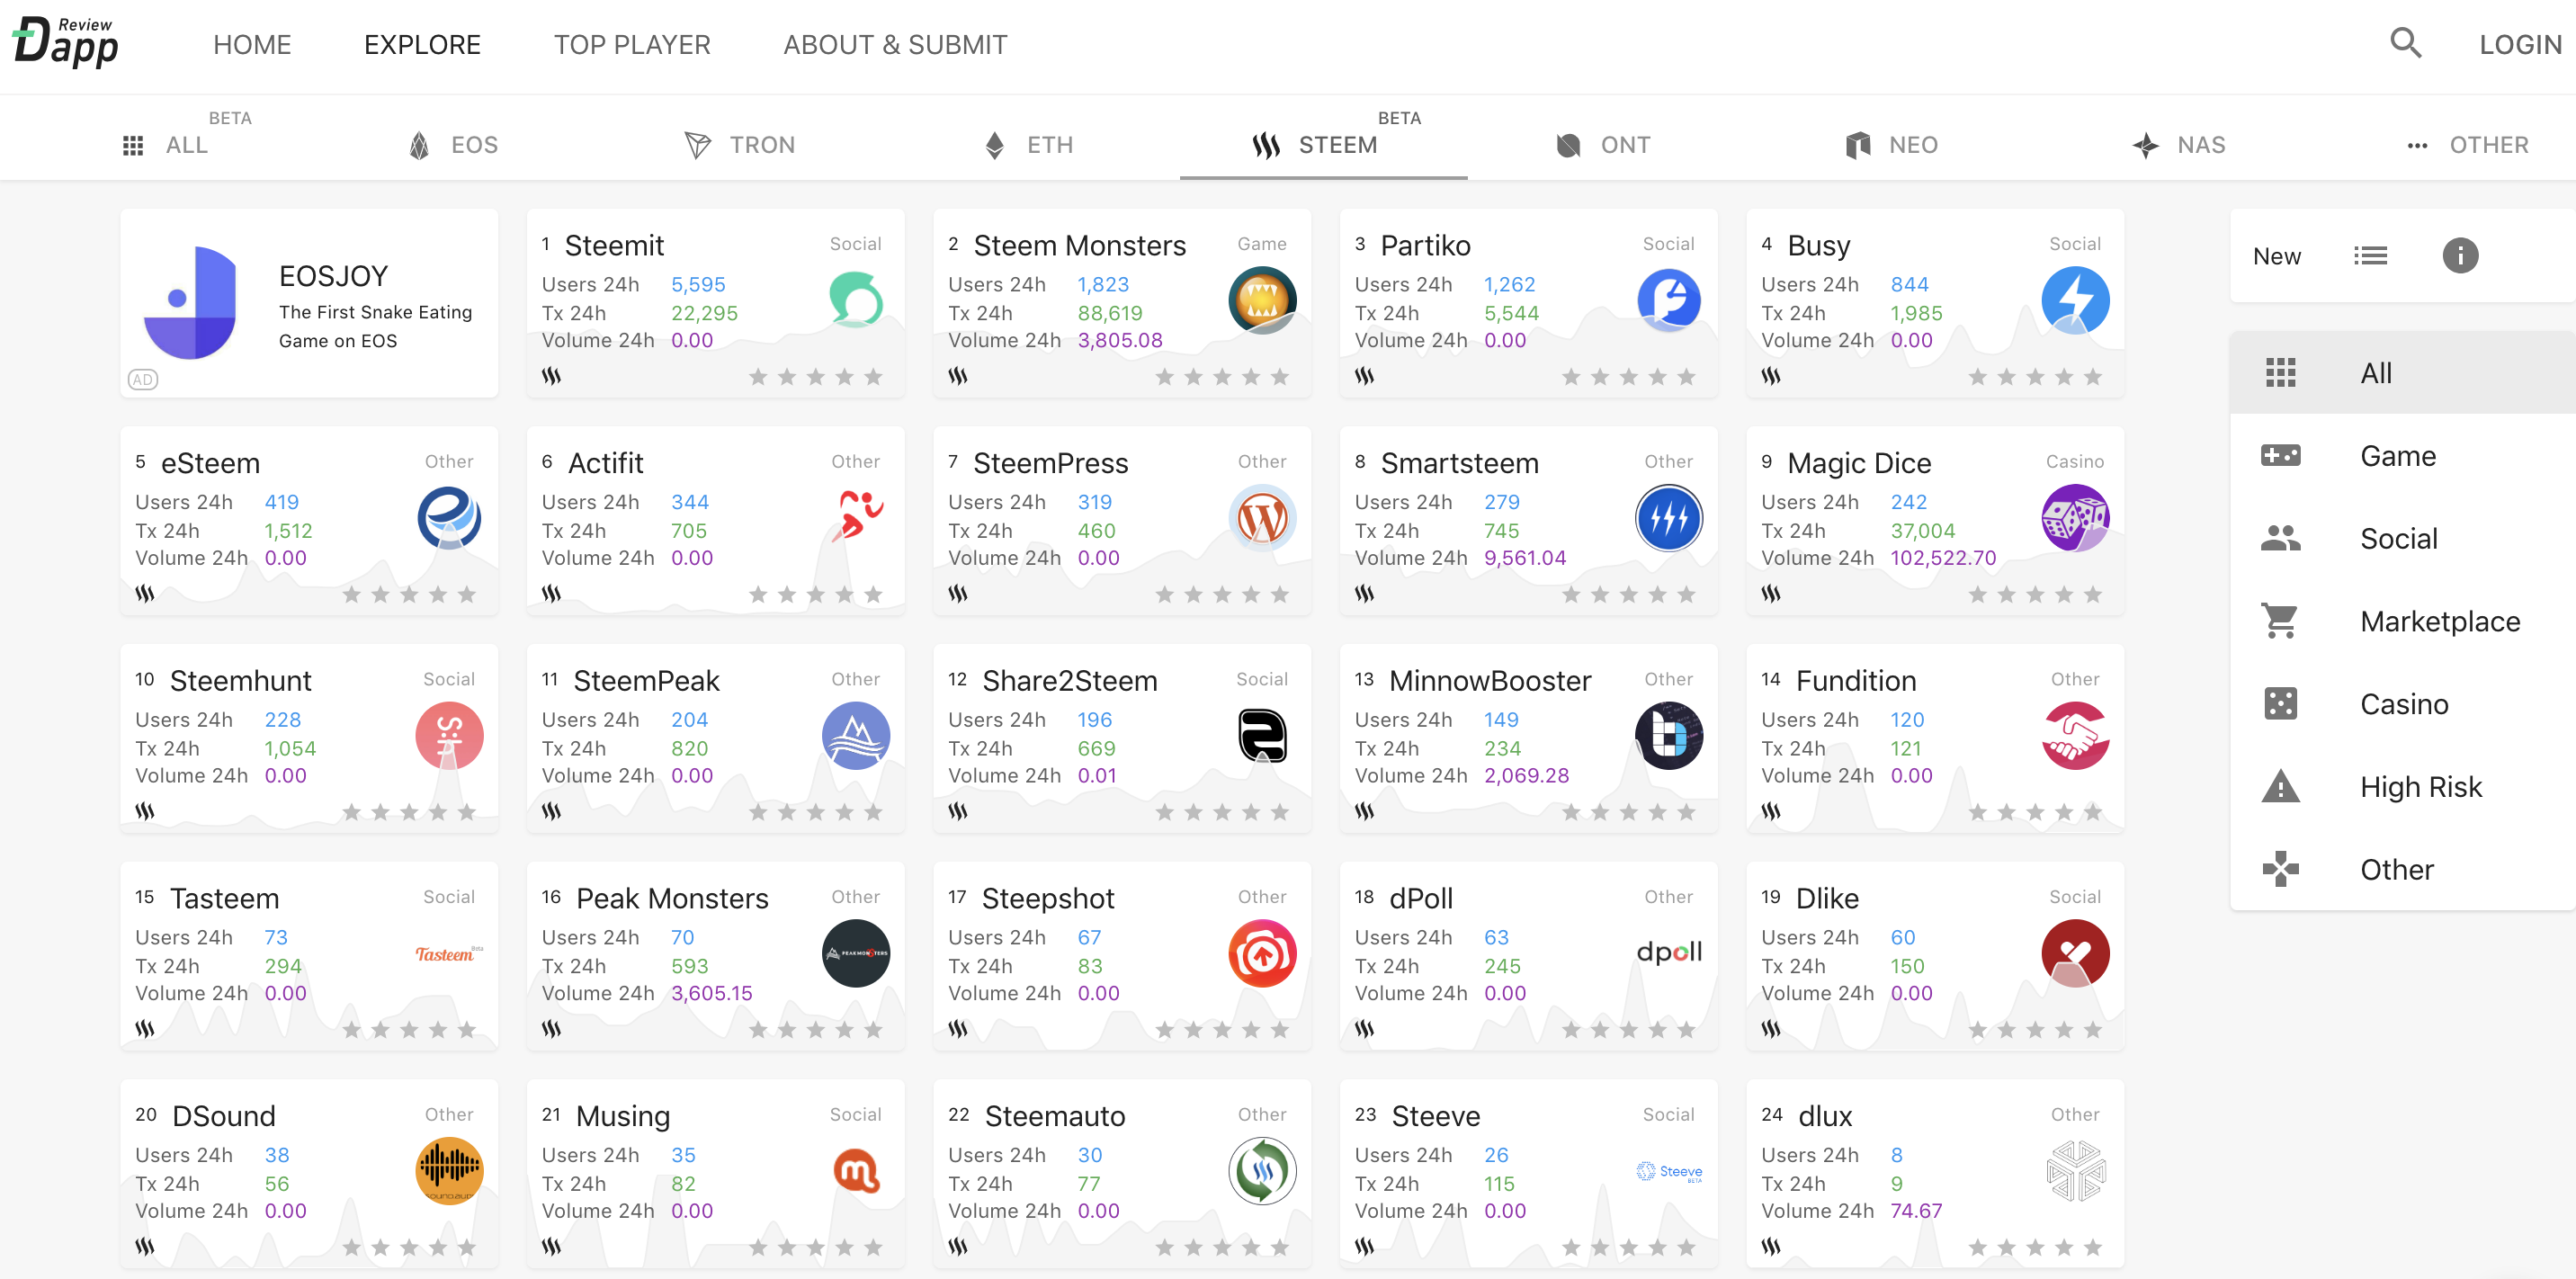
Task: Click the Steepshot camera logo
Action: pos(1262,953)
